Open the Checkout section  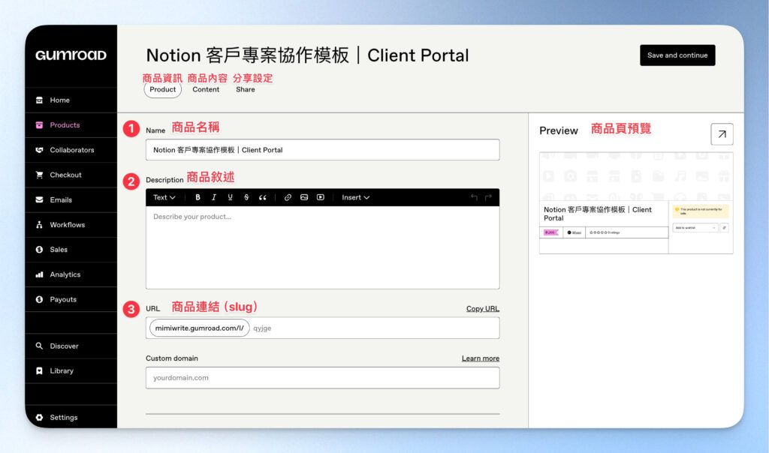click(x=71, y=175)
